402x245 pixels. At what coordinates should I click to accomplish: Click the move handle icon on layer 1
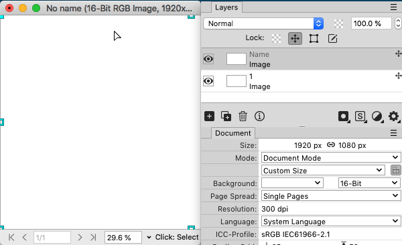click(x=398, y=76)
